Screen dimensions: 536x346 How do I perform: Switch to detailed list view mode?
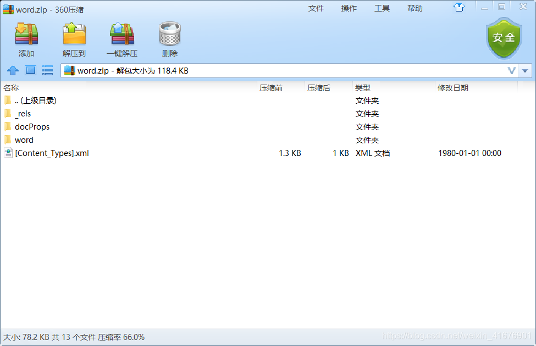click(47, 71)
